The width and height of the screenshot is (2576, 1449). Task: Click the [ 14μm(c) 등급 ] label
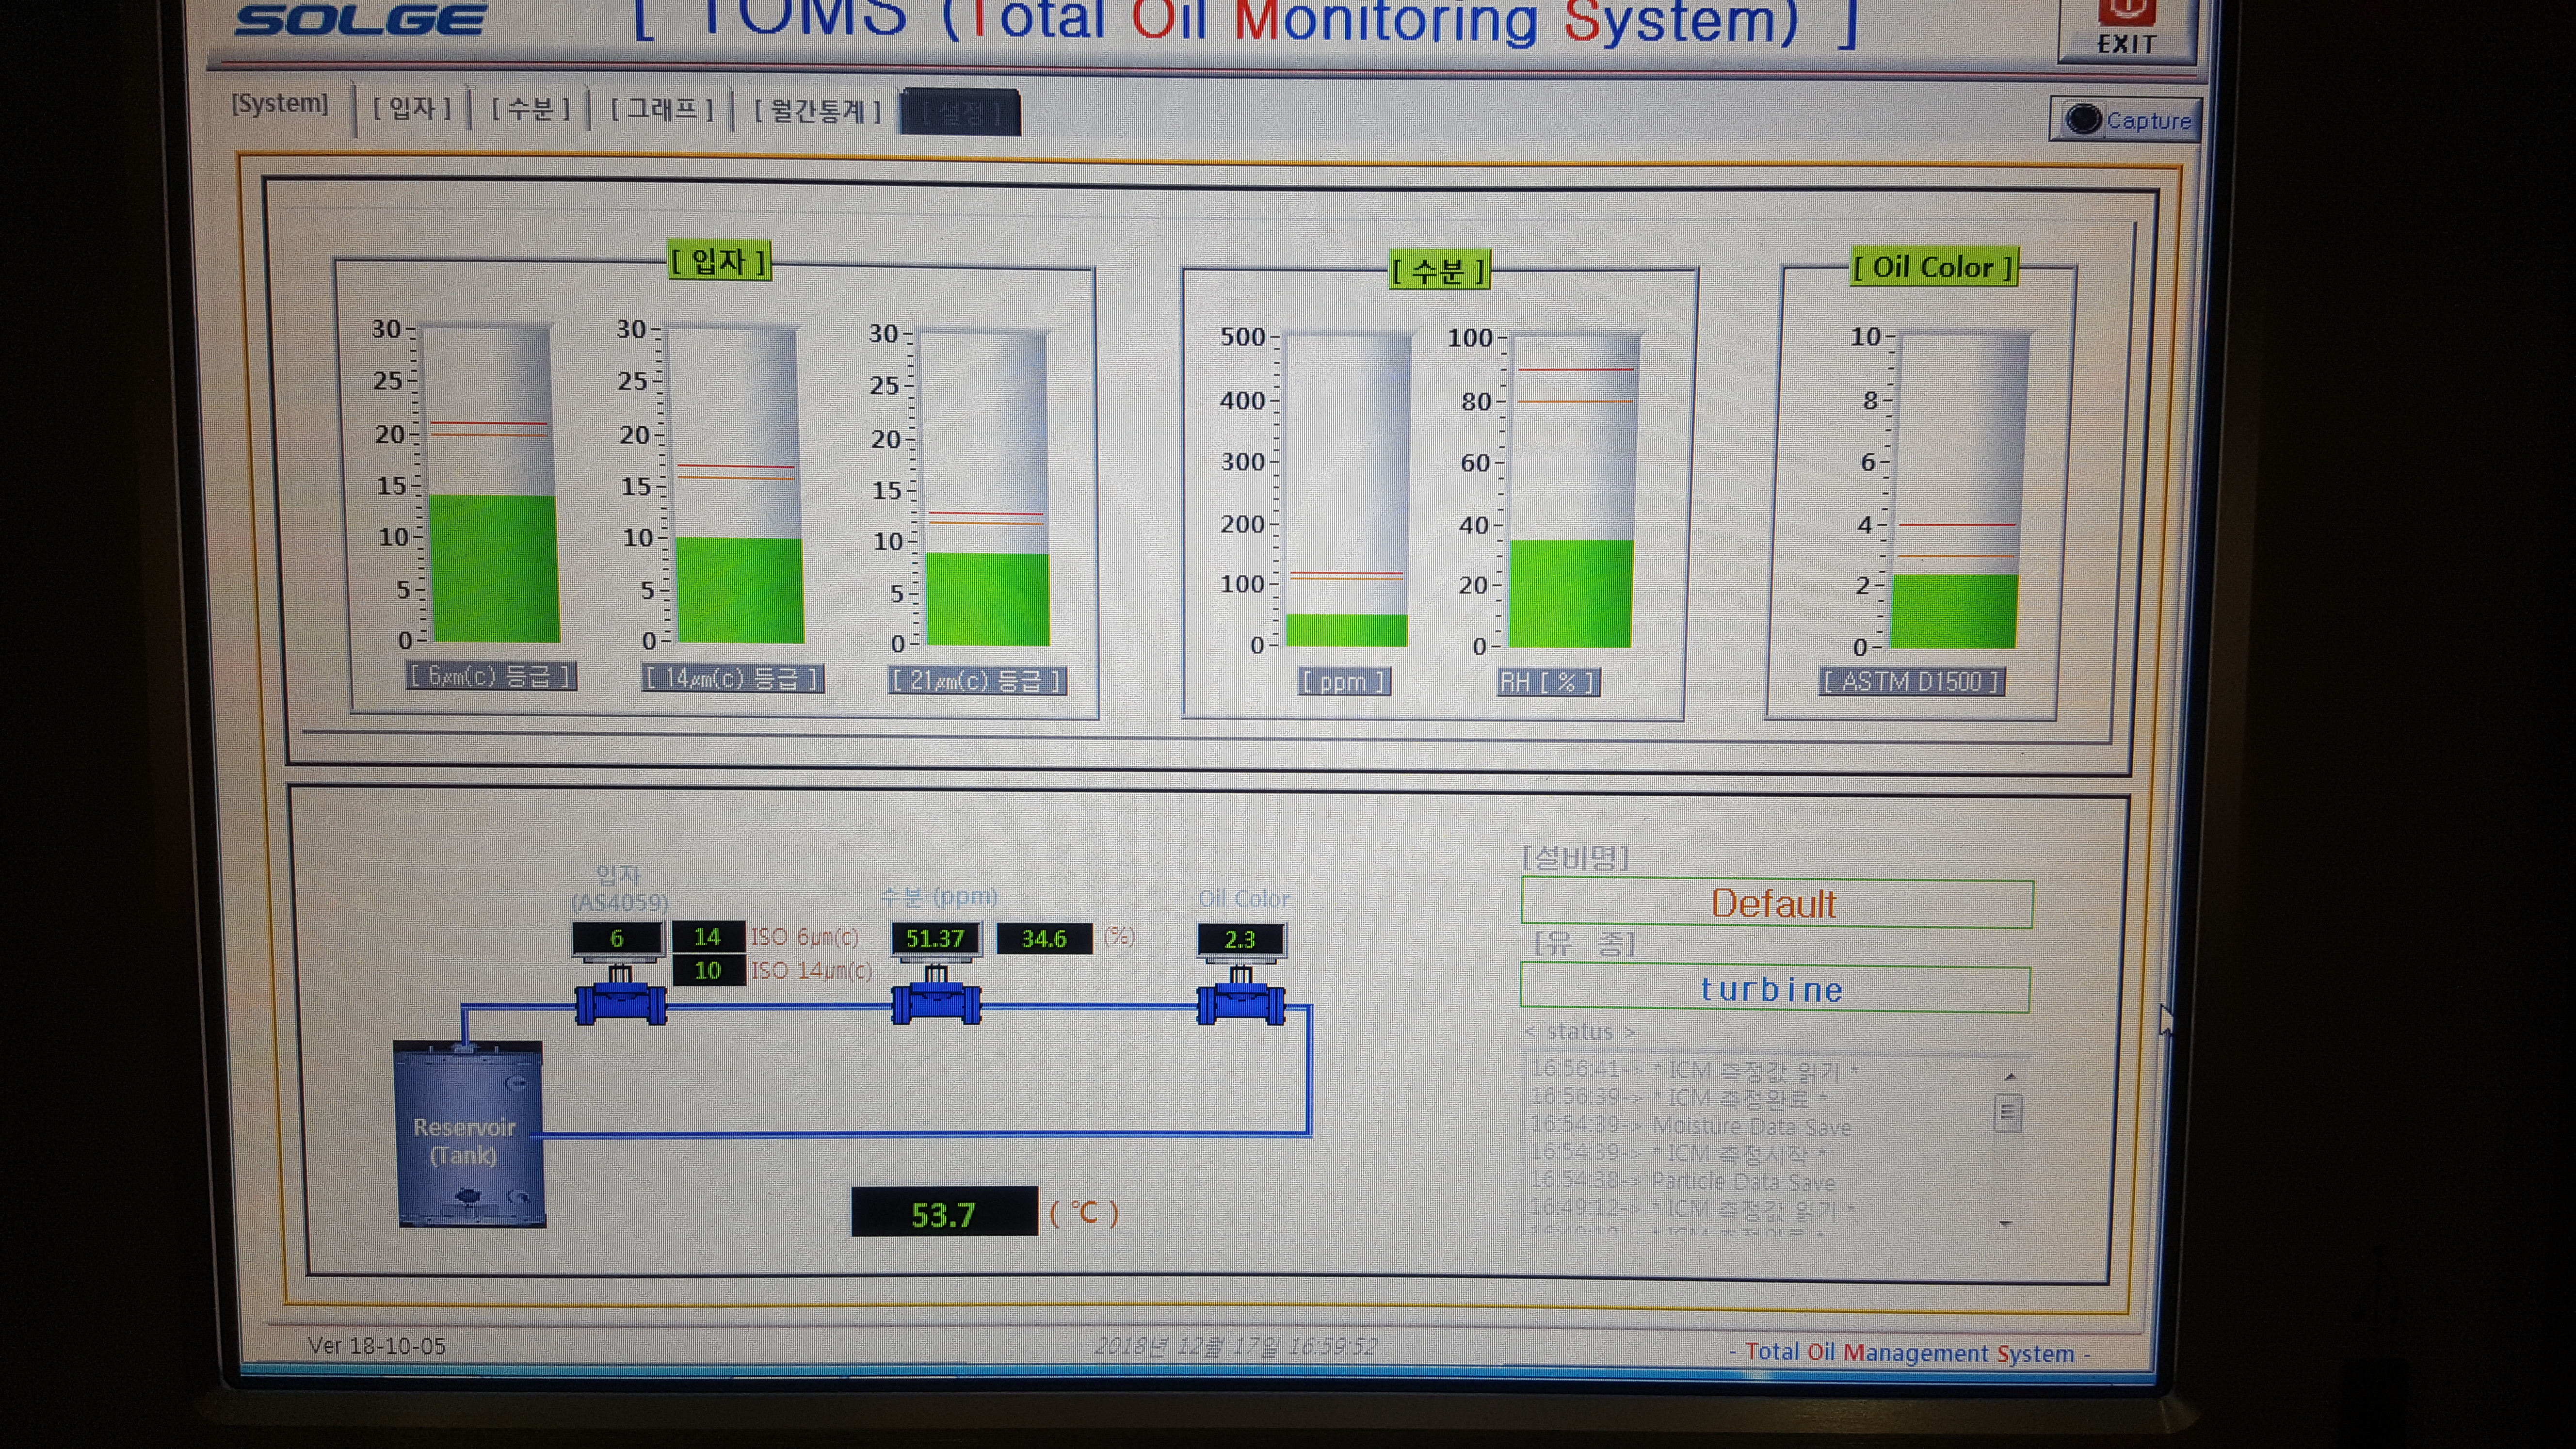(733, 679)
